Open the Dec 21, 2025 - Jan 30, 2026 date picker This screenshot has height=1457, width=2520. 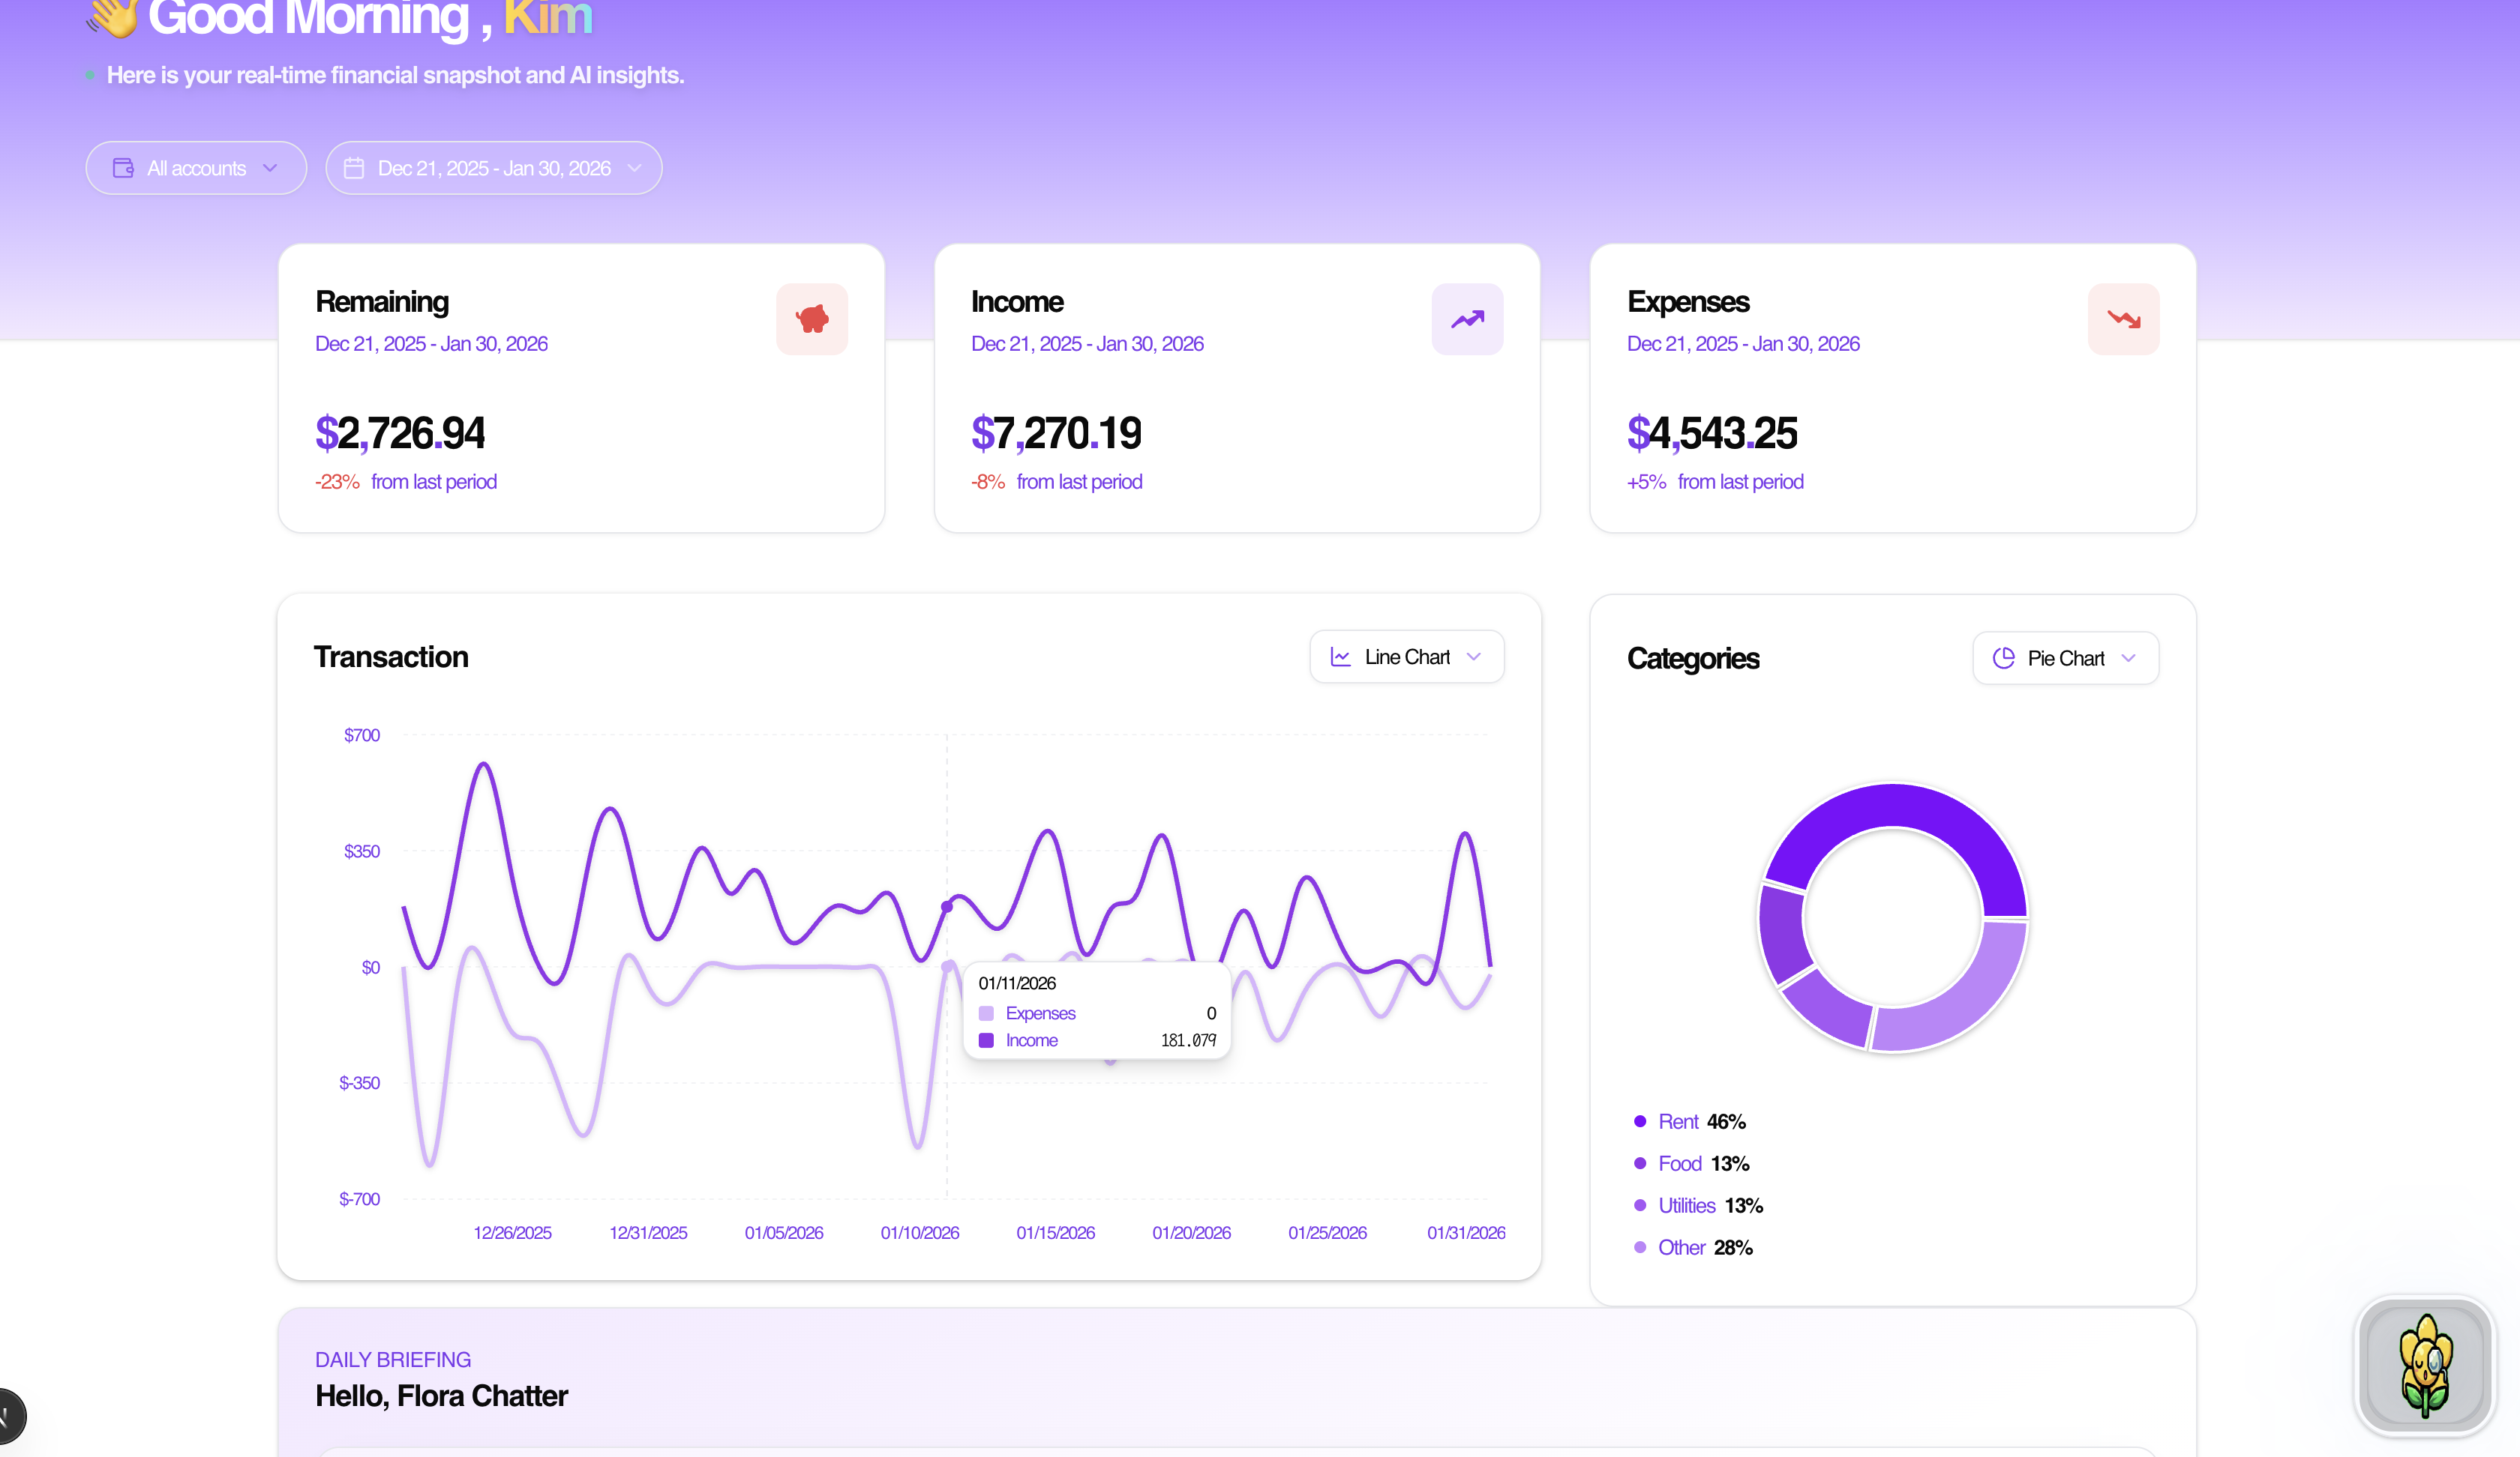pos(494,168)
